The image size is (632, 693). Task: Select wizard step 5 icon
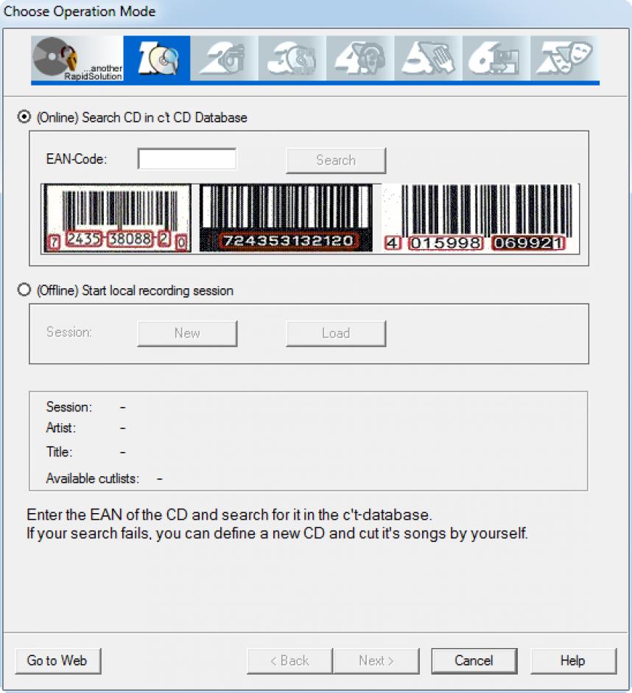point(429,58)
